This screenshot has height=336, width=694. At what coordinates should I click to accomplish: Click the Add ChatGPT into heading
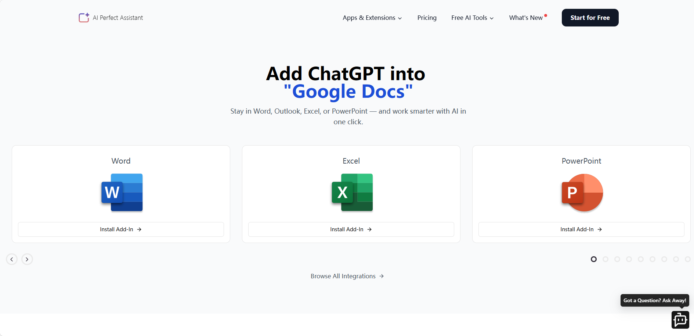(346, 74)
